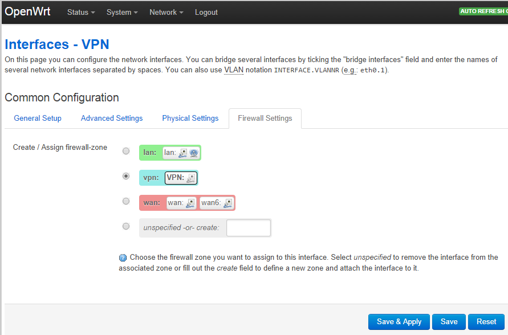
Task: Click the lan wireless antenna icon
Action: pyautogui.click(x=193, y=153)
